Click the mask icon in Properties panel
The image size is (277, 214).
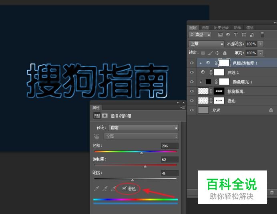coord(105,116)
